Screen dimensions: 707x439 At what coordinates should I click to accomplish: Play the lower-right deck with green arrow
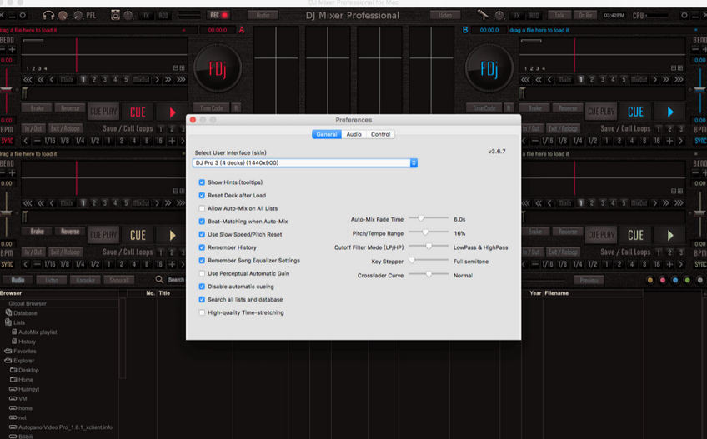pos(670,235)
